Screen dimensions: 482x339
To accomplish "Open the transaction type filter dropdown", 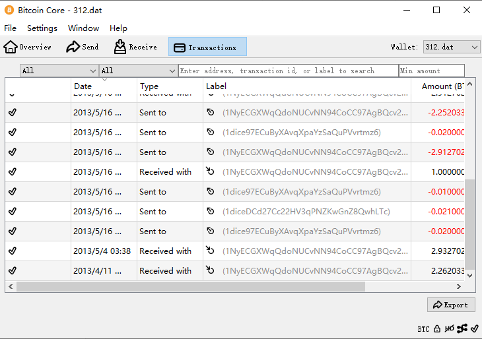I will coord(138,71).
